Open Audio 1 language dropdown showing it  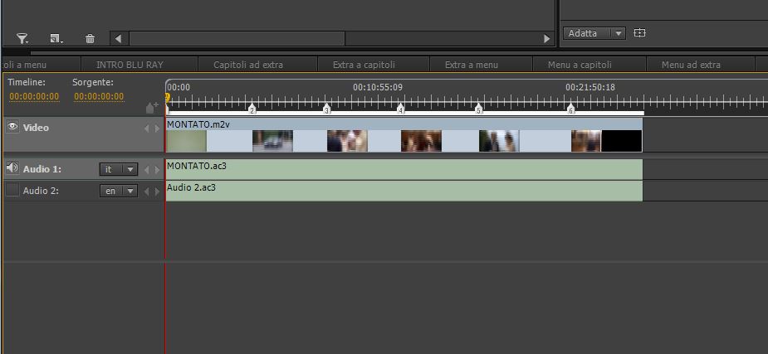tap(119, 169)
